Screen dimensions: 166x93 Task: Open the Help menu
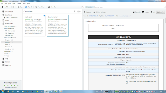click(29, 4)
